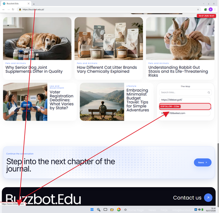Open the voter registration volunteers image

(25, 102)
